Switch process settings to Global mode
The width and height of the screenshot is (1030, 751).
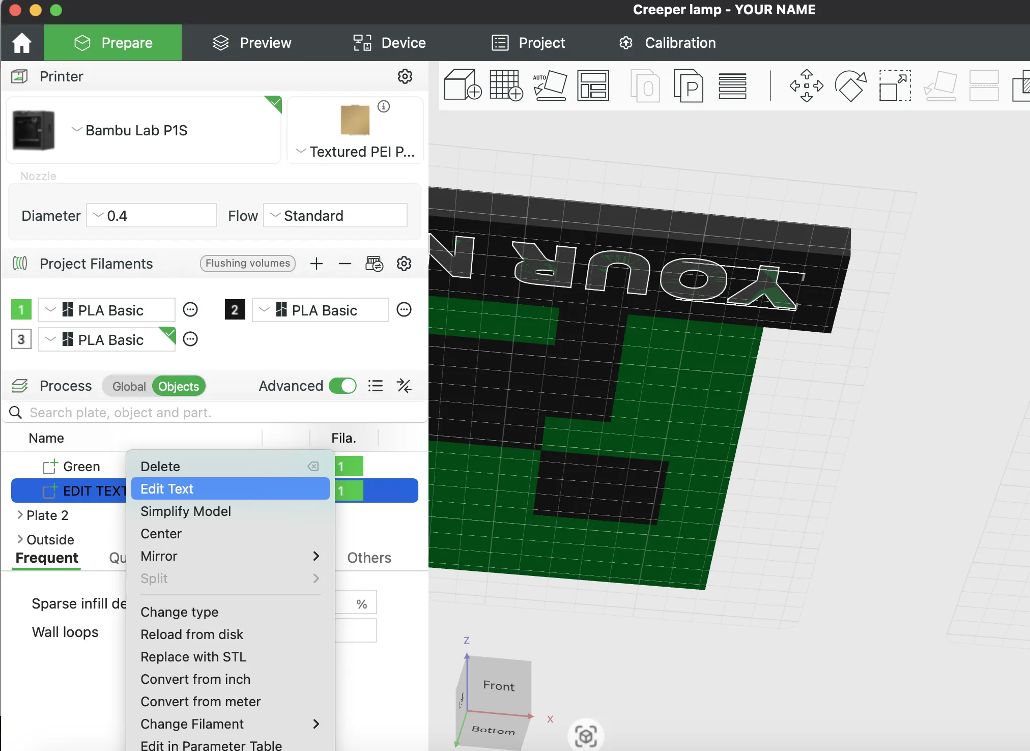(128, 386)
